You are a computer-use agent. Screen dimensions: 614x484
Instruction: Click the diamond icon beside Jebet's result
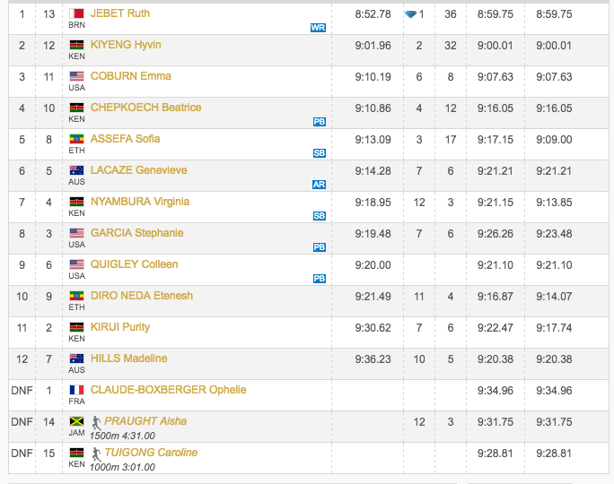point(411,14)
